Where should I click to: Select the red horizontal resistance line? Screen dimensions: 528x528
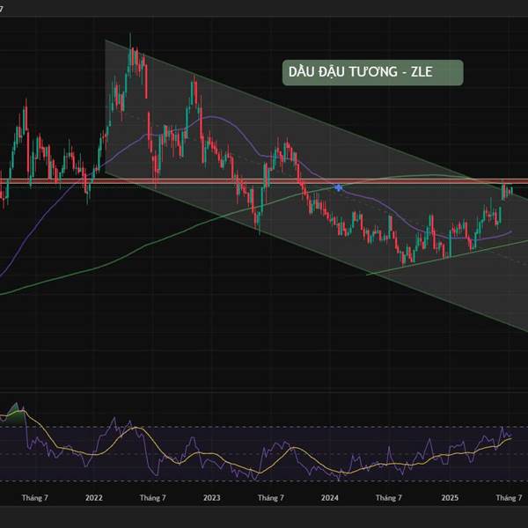[264, 181]
